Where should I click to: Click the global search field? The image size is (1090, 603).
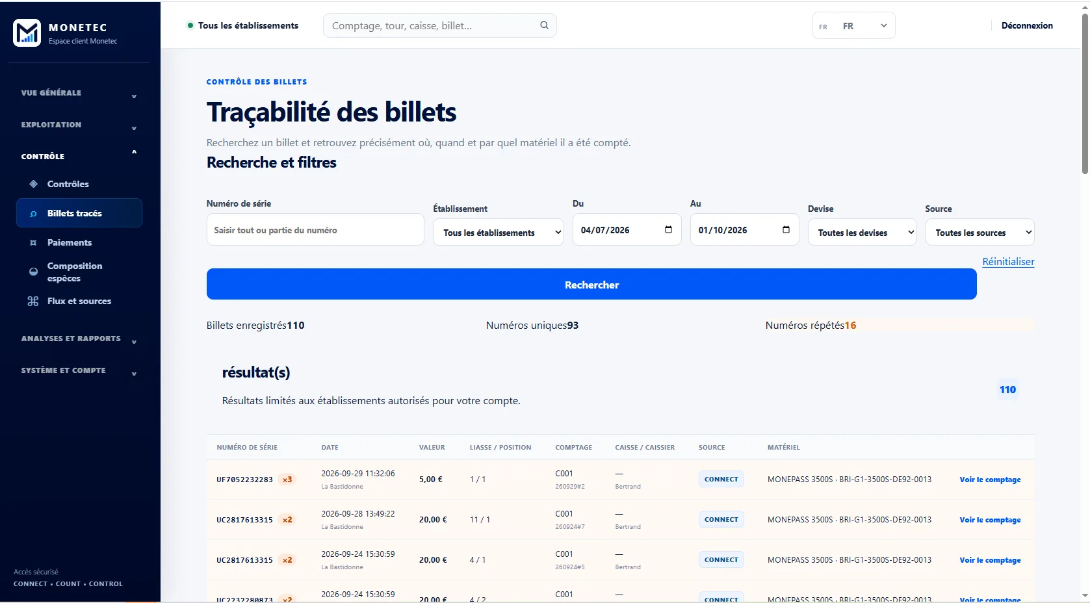pos(439,25)
